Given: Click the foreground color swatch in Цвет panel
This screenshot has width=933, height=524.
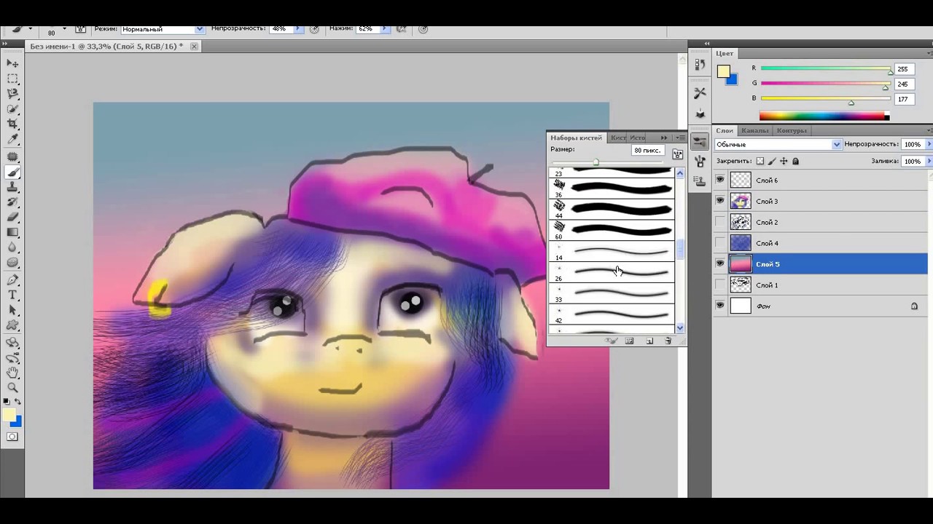Looking at the screenshot, I should point(723,71).
